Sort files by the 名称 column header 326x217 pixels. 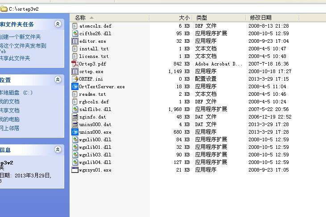coord(110,18)
